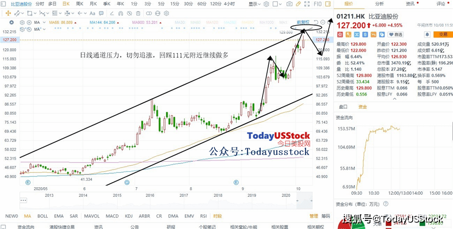The height and width of the screenshot is (229, 453).
Task: Select the rectangle shape drawing tool
Action: [x=30, y=13]
